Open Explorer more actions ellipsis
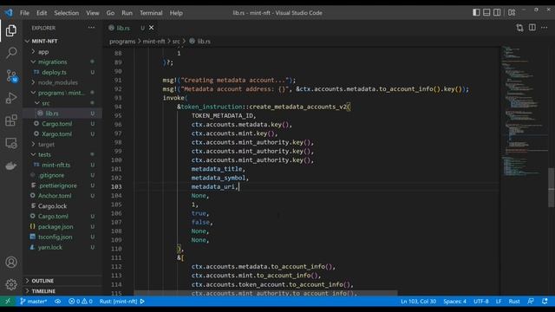The height and width of the screenshot is (312, 555). 91,28
